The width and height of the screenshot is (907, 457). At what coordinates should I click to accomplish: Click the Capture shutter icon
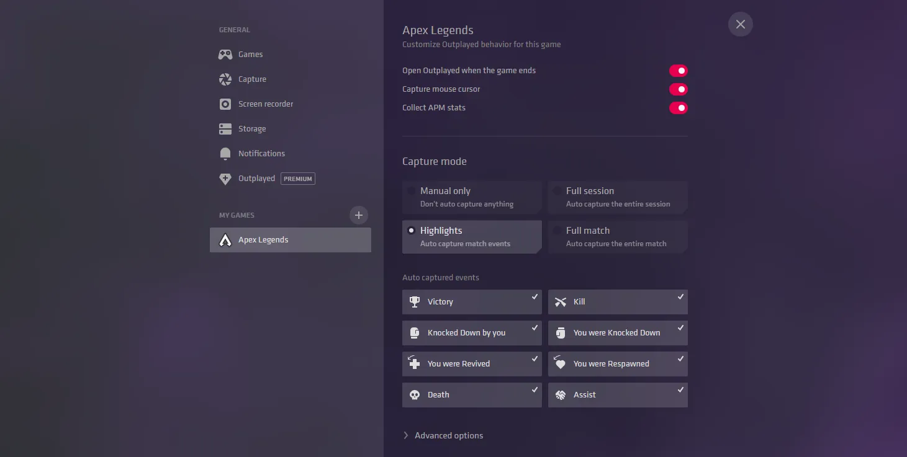pyautogui.click(x=225, y=79)
